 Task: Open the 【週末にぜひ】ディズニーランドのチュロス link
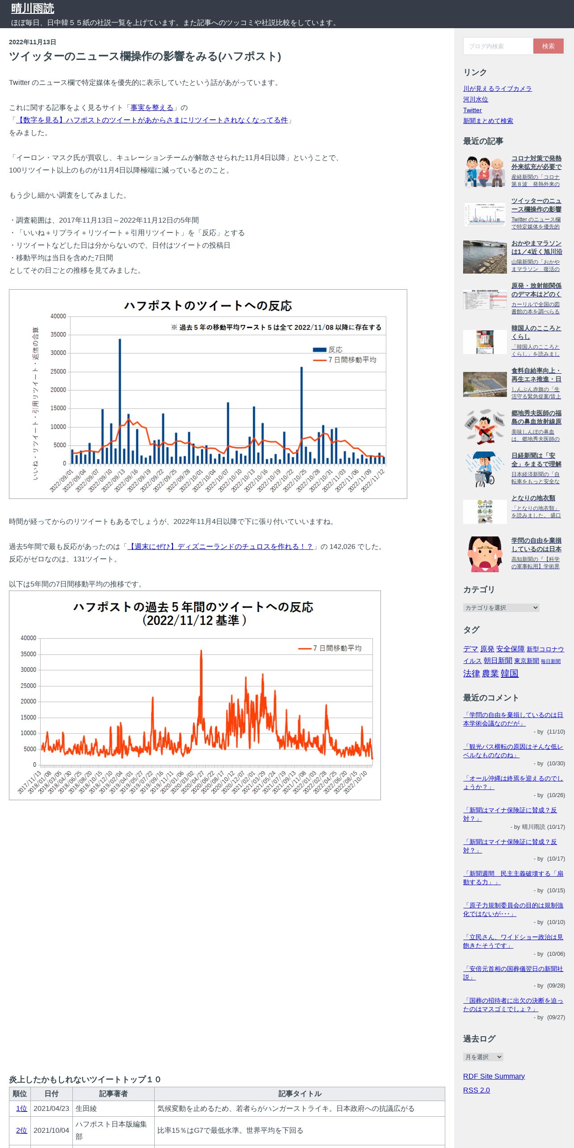(220, 546)
